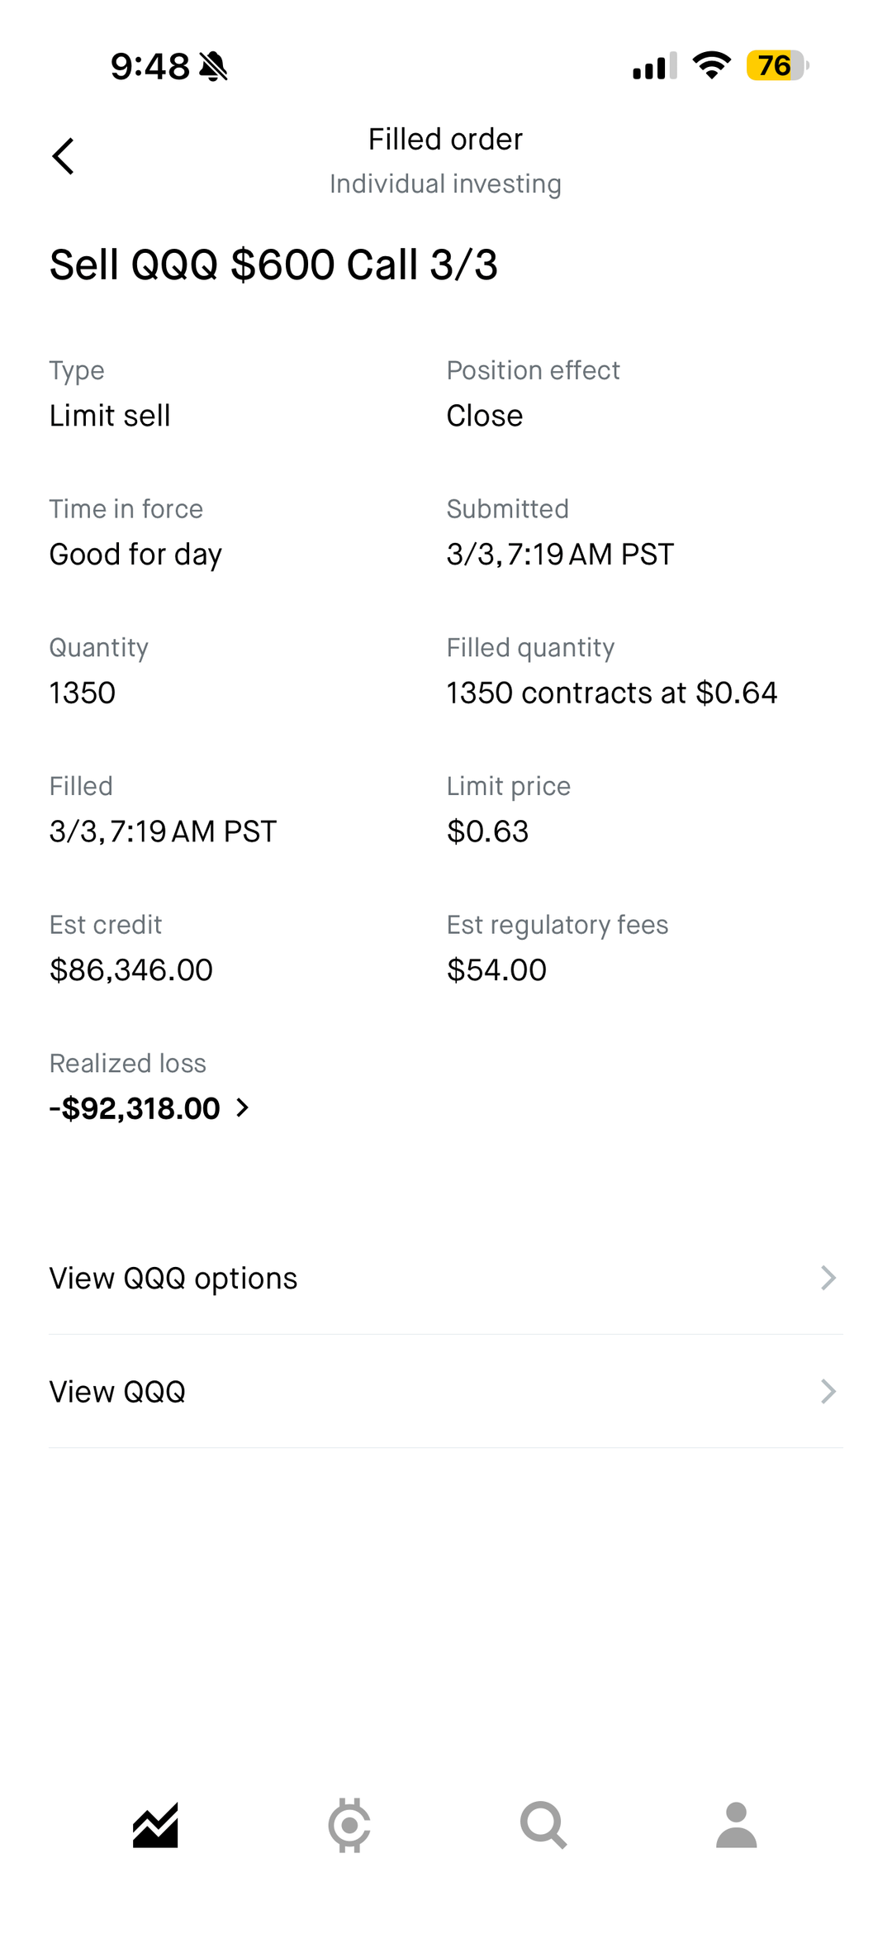Expand the realized loss details chevron
This screenshot has height=1939, width=892.
[243, 1108]
